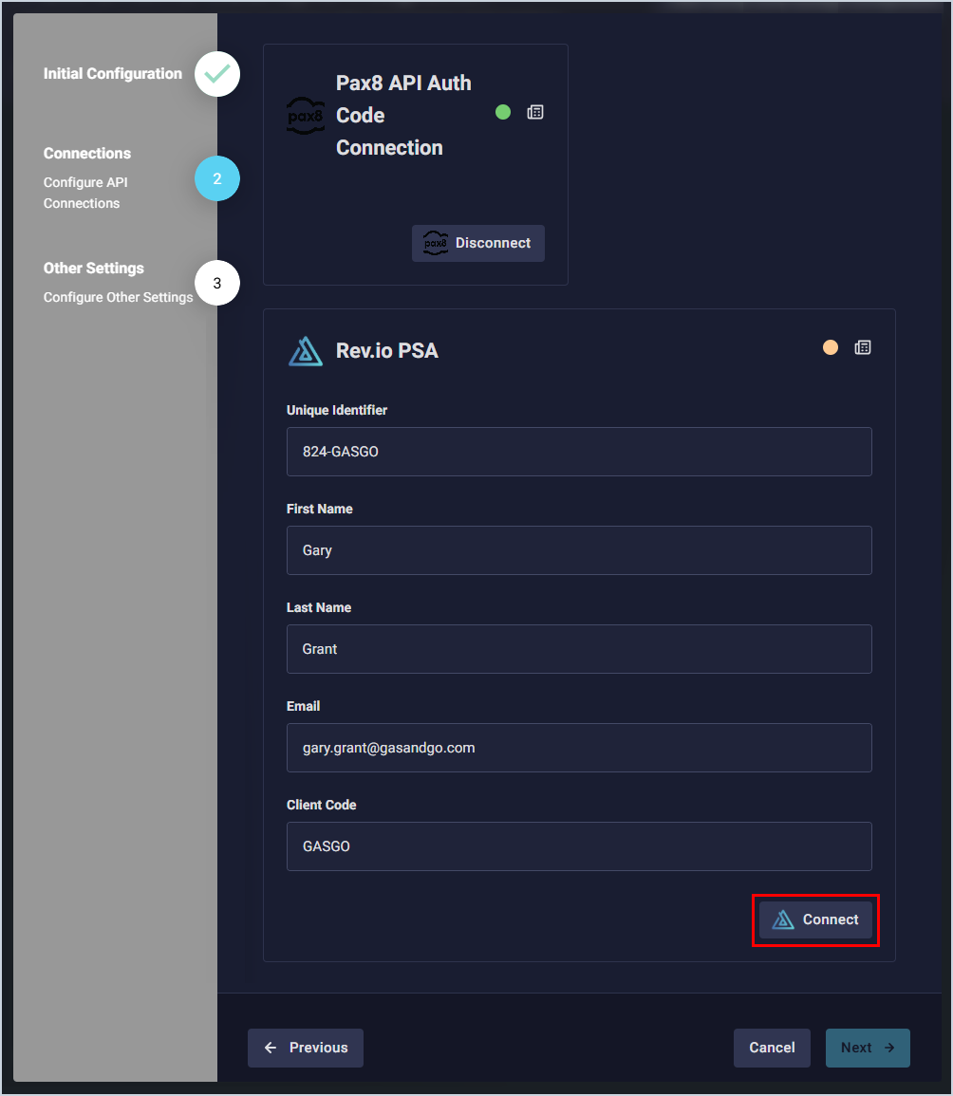Connect the Rev.io PSA integration

(815, 920)
